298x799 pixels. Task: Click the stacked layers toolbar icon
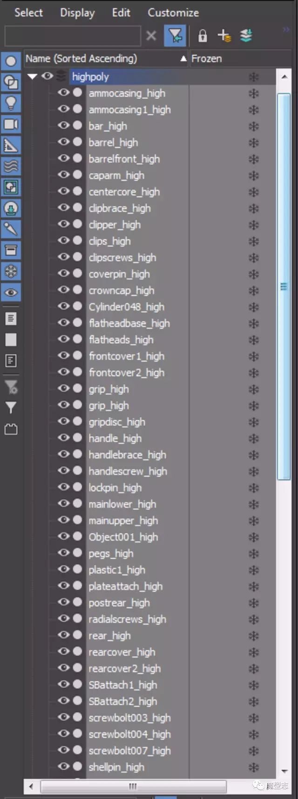point(246,35)
